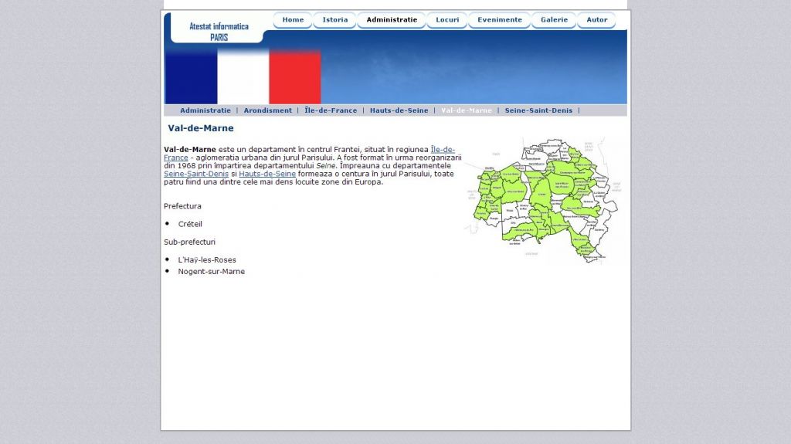Switch to the Evenimente tab
Image resolution: width=791 pixels, height=444 pixels.
pos(500,20)
